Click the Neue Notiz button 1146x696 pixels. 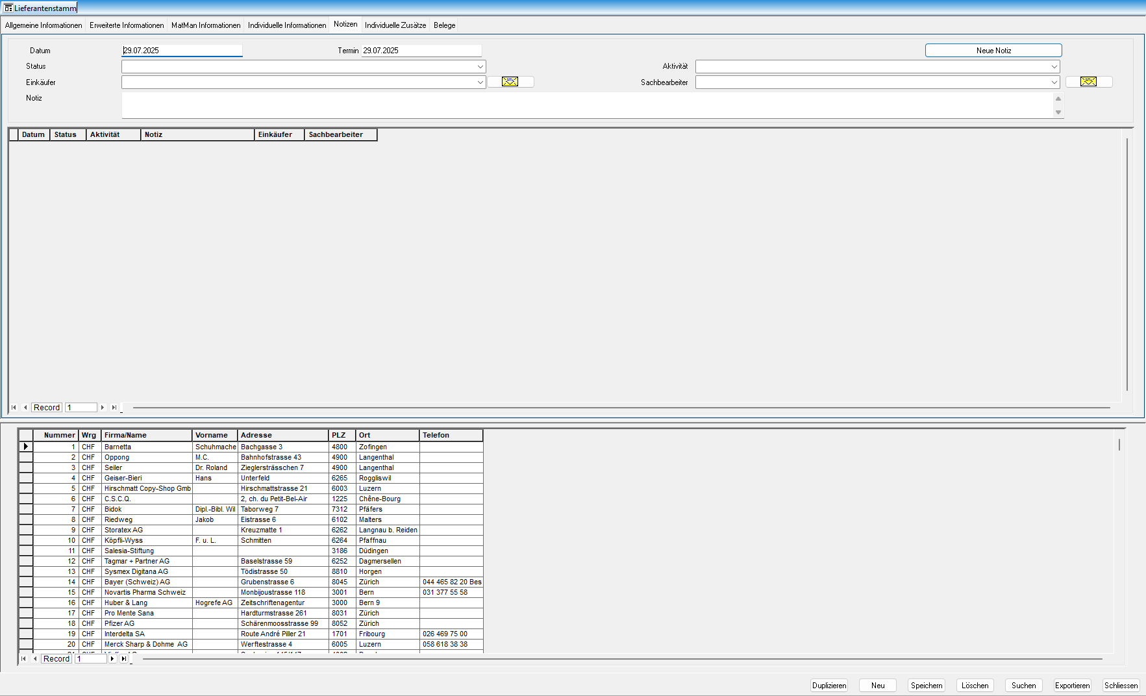tap(993, 51)
